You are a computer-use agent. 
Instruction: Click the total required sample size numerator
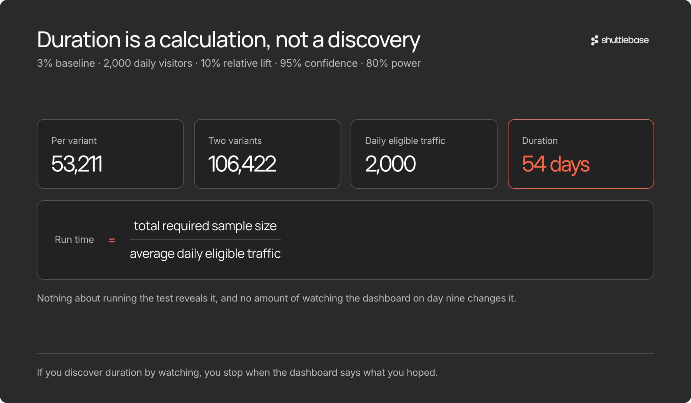click(x=205, y=226)
